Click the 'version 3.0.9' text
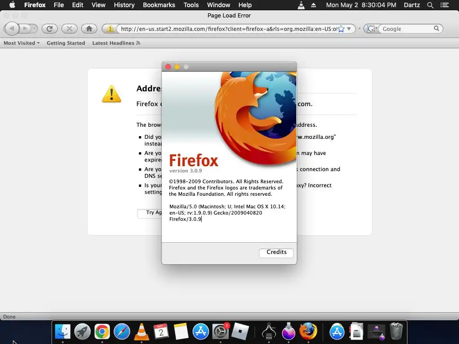The image size is (459, 344). click(186, 171)
